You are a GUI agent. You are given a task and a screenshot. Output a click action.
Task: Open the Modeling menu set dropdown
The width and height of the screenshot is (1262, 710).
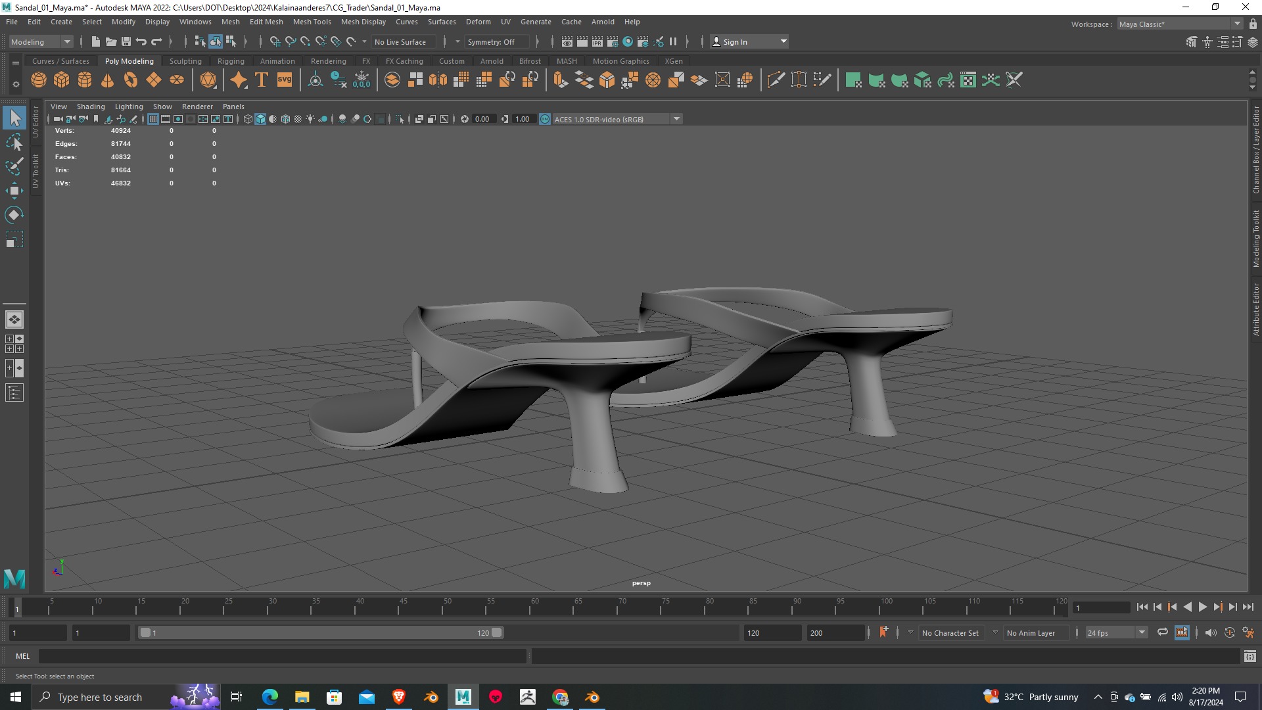pyautogui.click(x=41, y=41)
